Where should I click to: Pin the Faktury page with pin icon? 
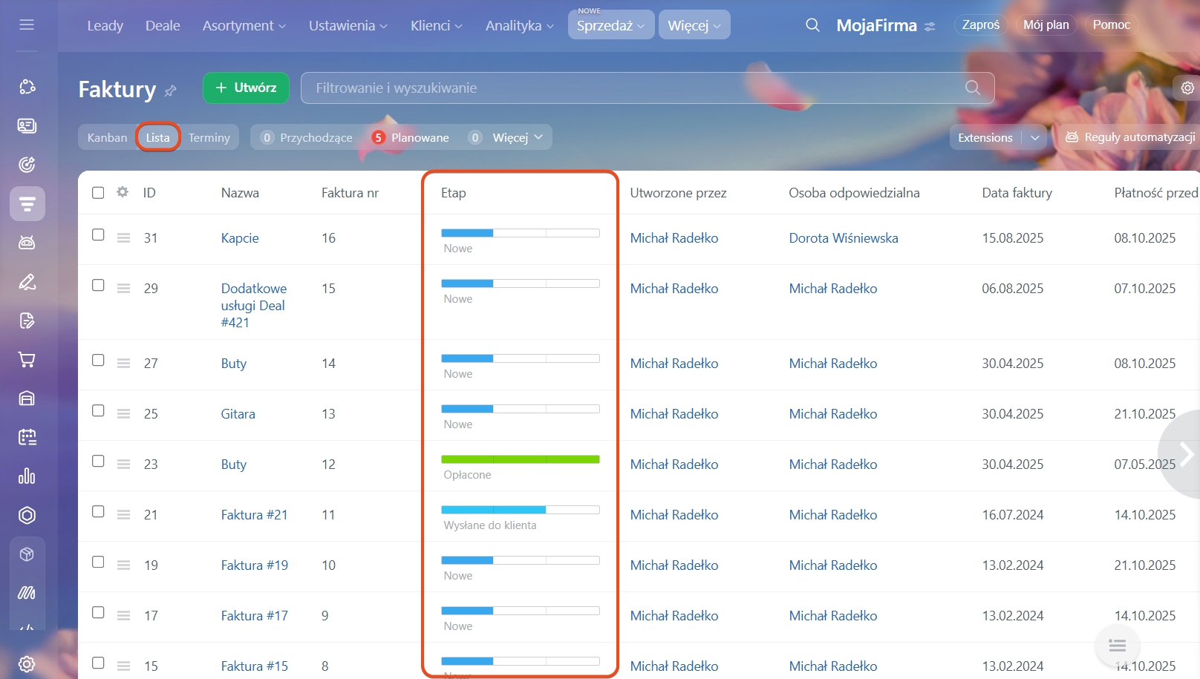(171, 91)
